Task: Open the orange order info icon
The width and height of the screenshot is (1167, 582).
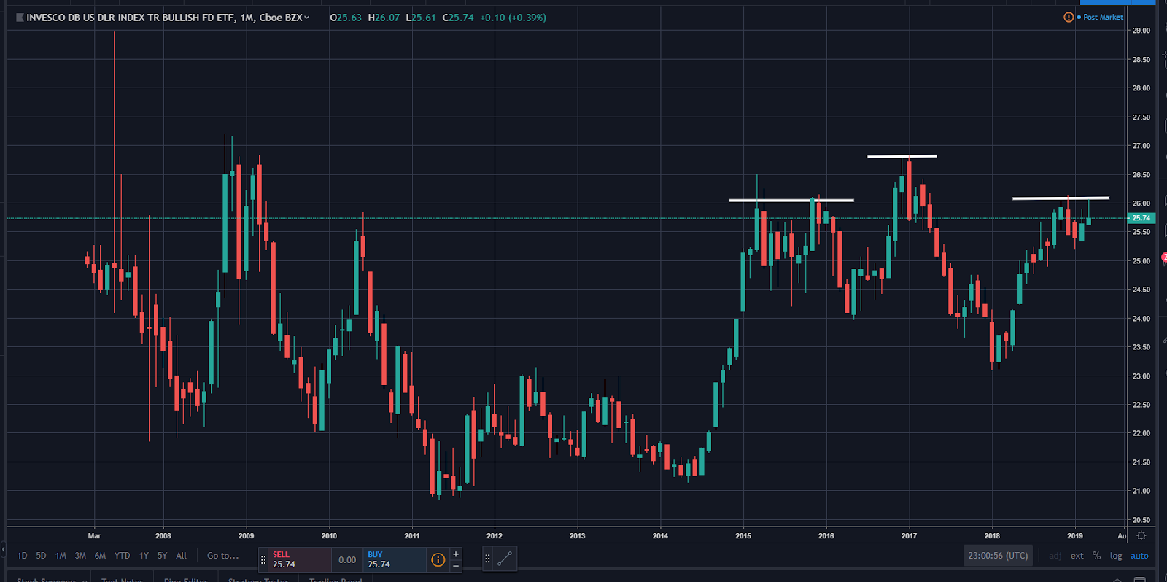Action: point(438,559)
